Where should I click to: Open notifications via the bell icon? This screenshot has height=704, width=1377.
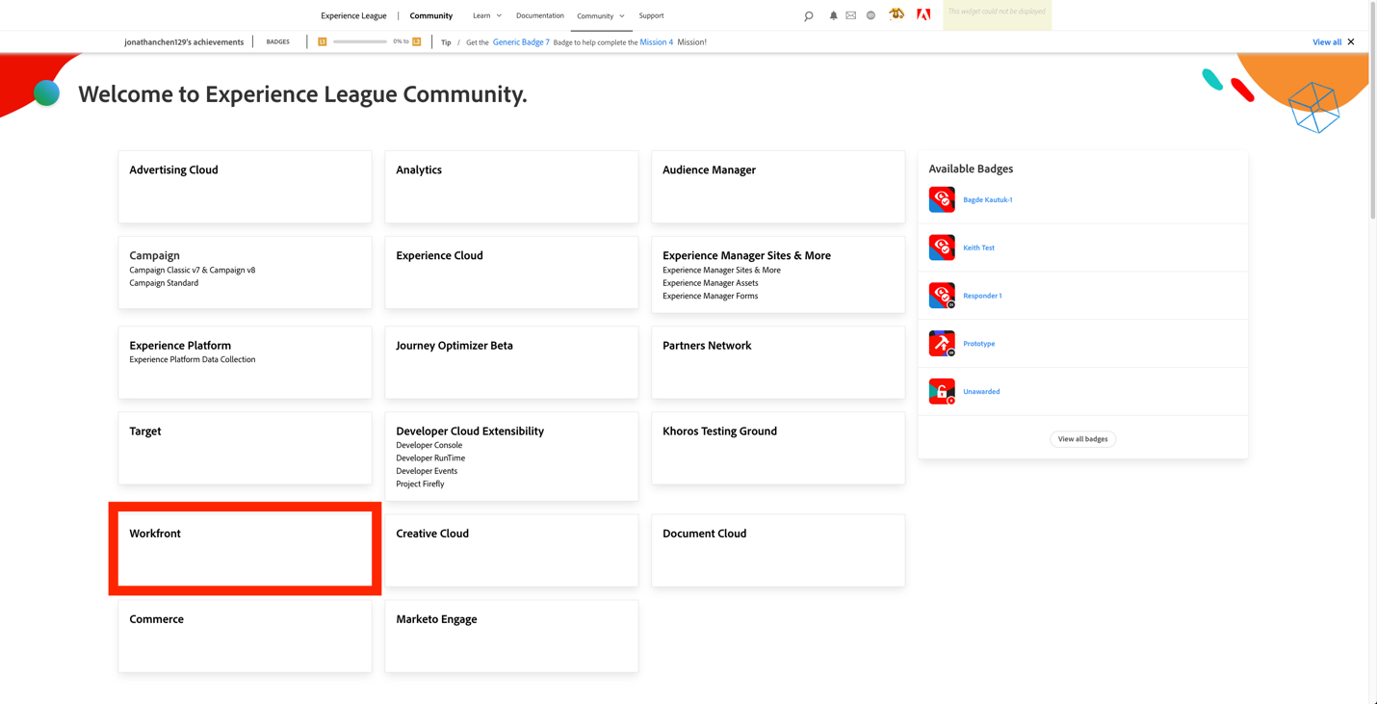833,15
